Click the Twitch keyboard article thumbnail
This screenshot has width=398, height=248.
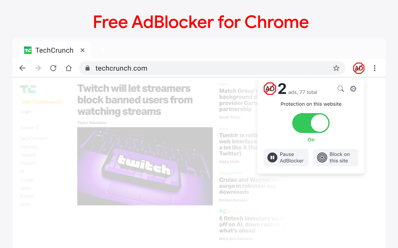coord(145,166)
